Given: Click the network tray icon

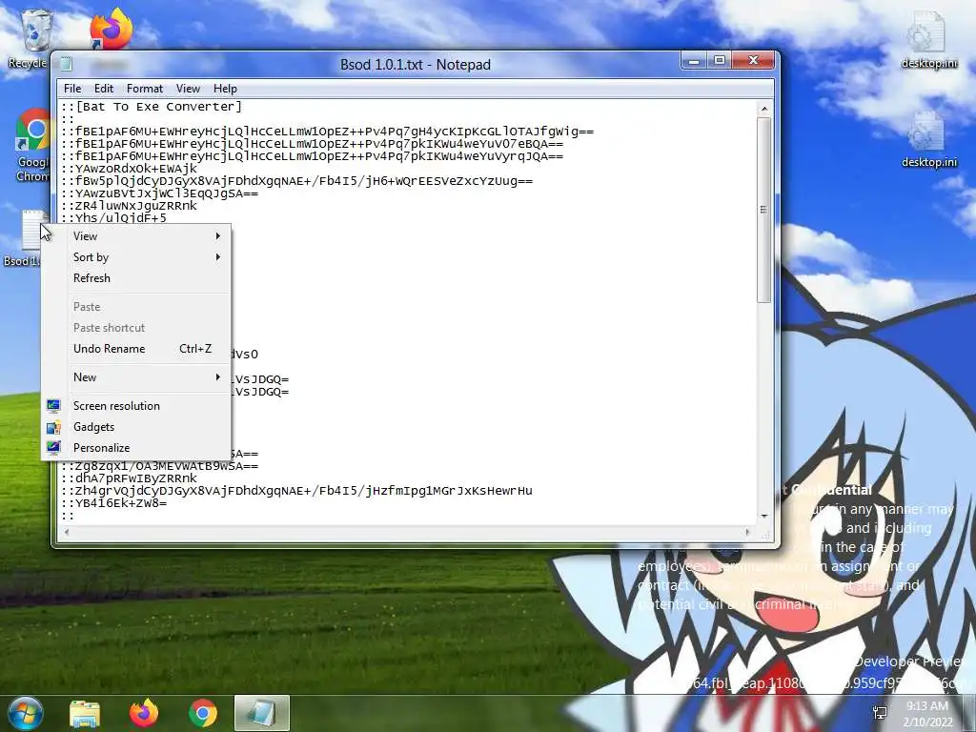Looking at the screenshot, I should coord(880,713).
